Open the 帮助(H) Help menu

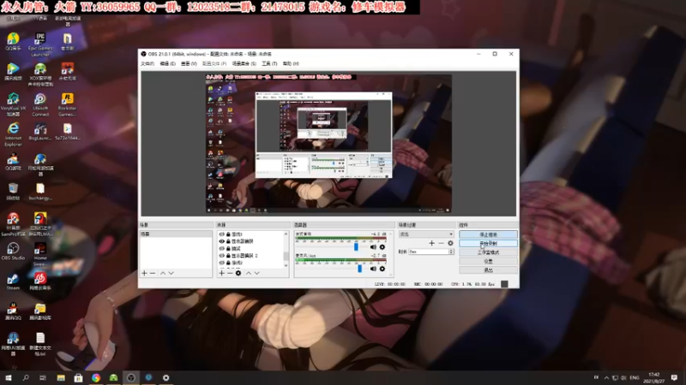291,63
